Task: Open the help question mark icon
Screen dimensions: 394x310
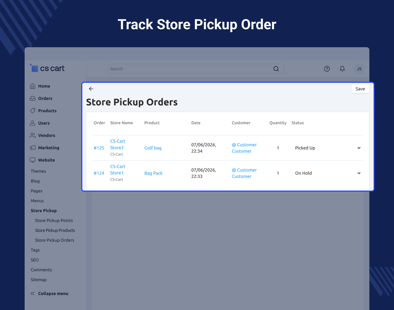Action: coord(327,69)
